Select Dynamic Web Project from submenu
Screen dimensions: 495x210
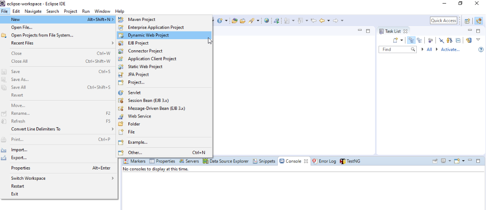164,35
